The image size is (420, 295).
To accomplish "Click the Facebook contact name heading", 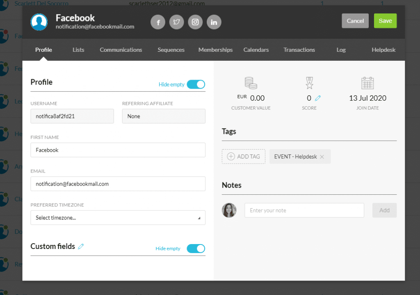I will [x=75, y=18].
